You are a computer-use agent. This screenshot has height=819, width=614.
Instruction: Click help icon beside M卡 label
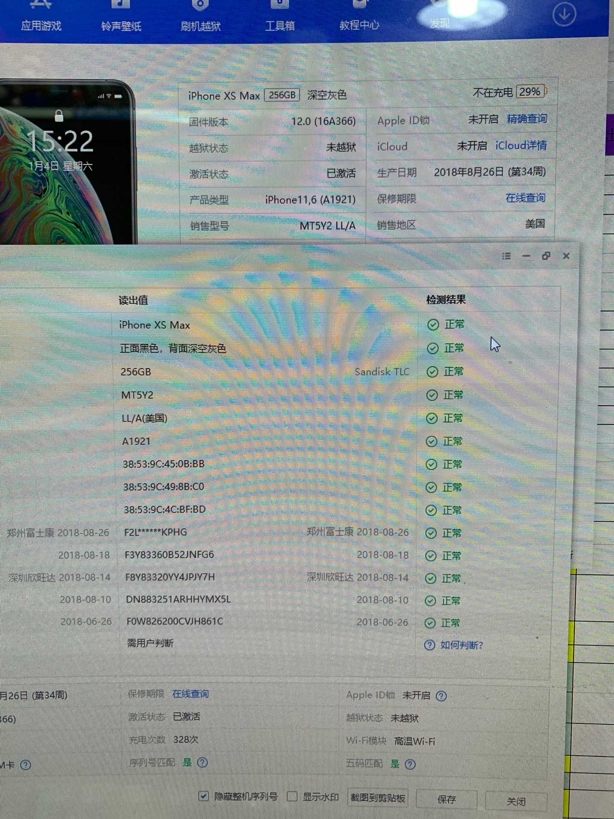pyautogui.click(x=26, y=765)
